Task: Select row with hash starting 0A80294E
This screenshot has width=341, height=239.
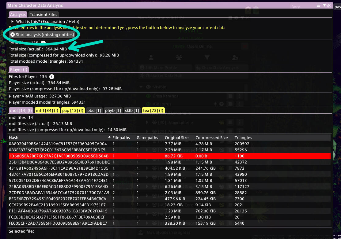Action: click(58, 144)
